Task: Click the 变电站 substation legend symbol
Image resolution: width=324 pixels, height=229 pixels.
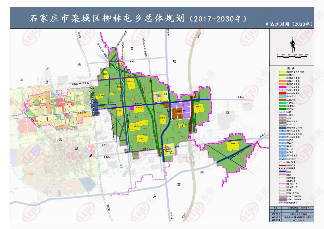Action: coord(283,143)
